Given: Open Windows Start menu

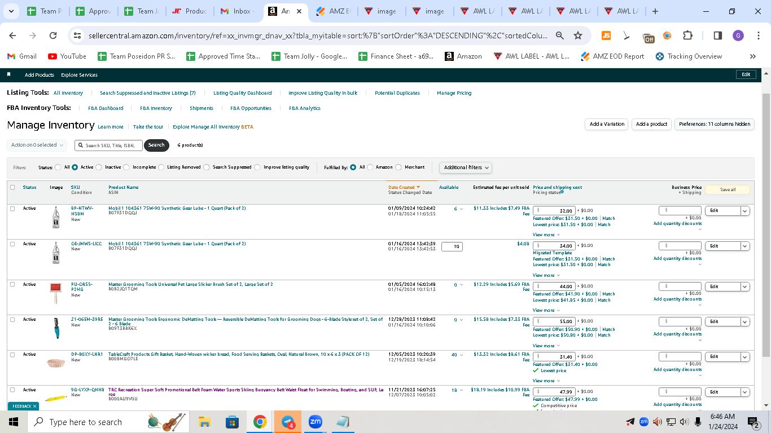Looking at the screenshot, I should coord(14,422).
